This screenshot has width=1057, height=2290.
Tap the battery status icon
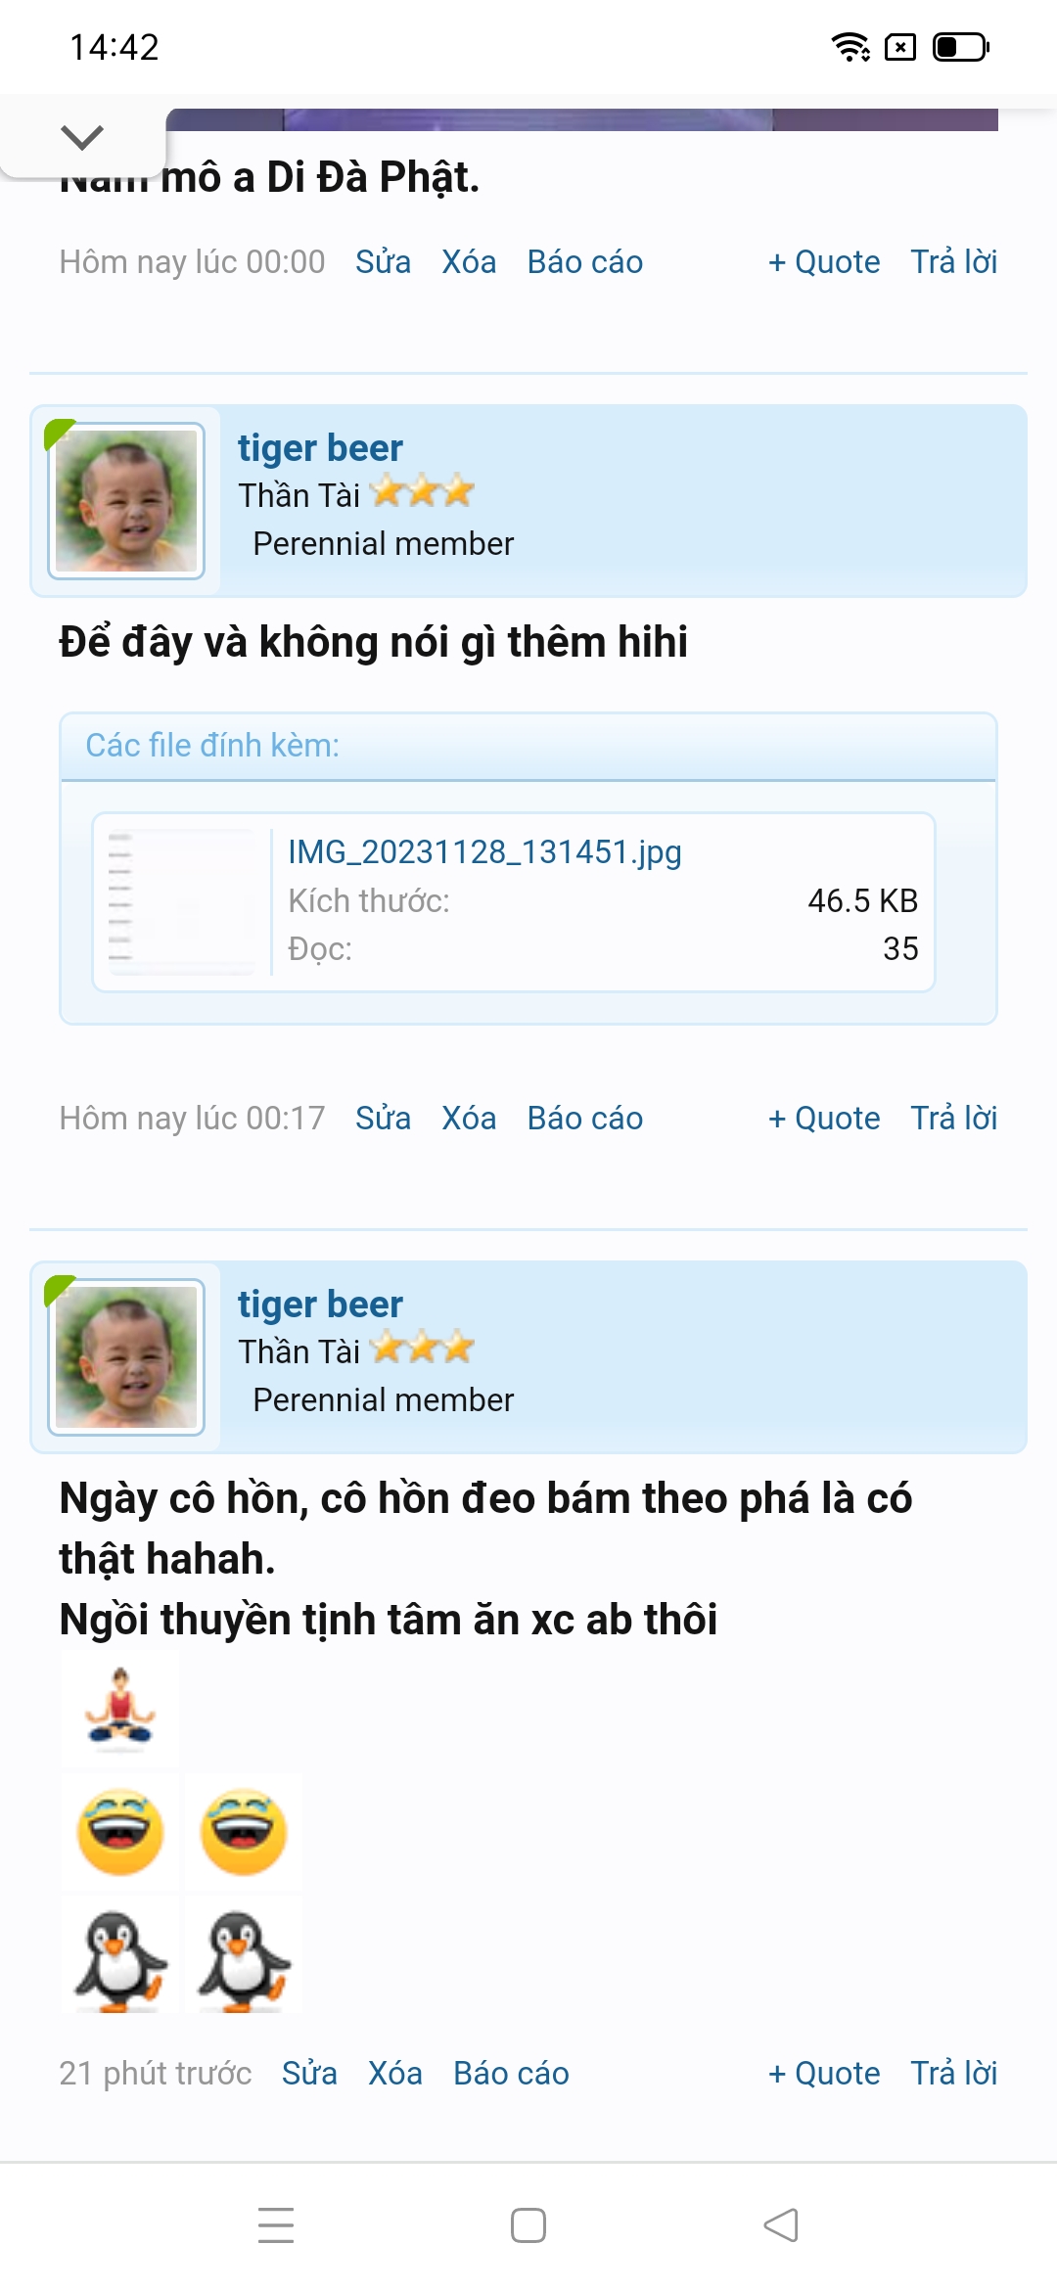[x=961, y=47]
